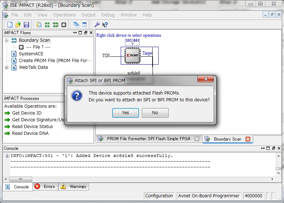Open the Edit menu
284x203 pixels.
[x=28, y=15]
